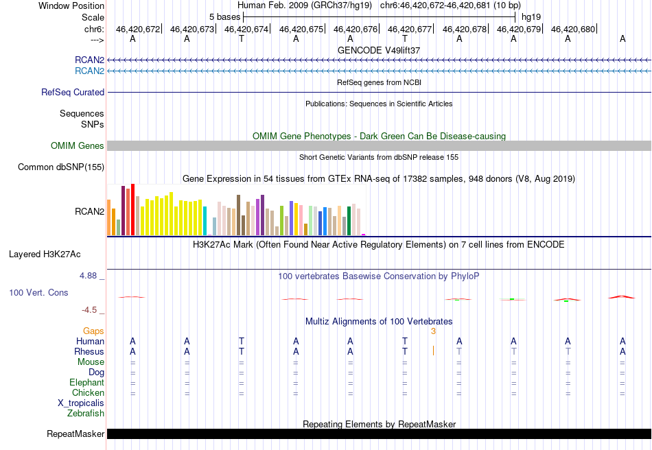Click the X_tropicalis species label
Screen dimensions: 652x450
click(81, 403)
